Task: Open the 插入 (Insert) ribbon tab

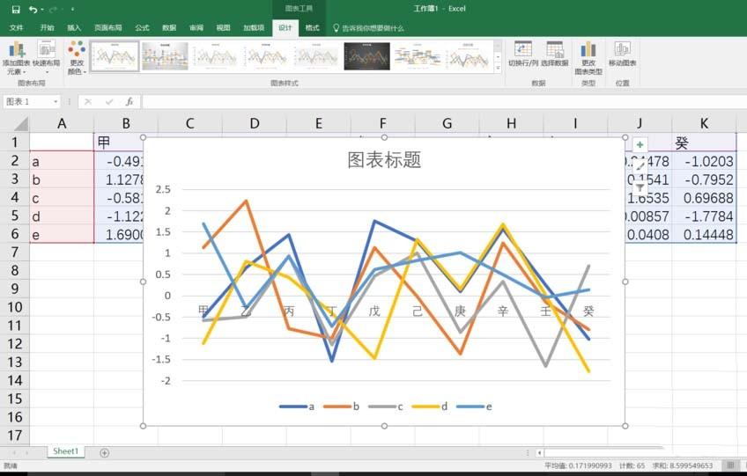Action: [x=74, y=28]
